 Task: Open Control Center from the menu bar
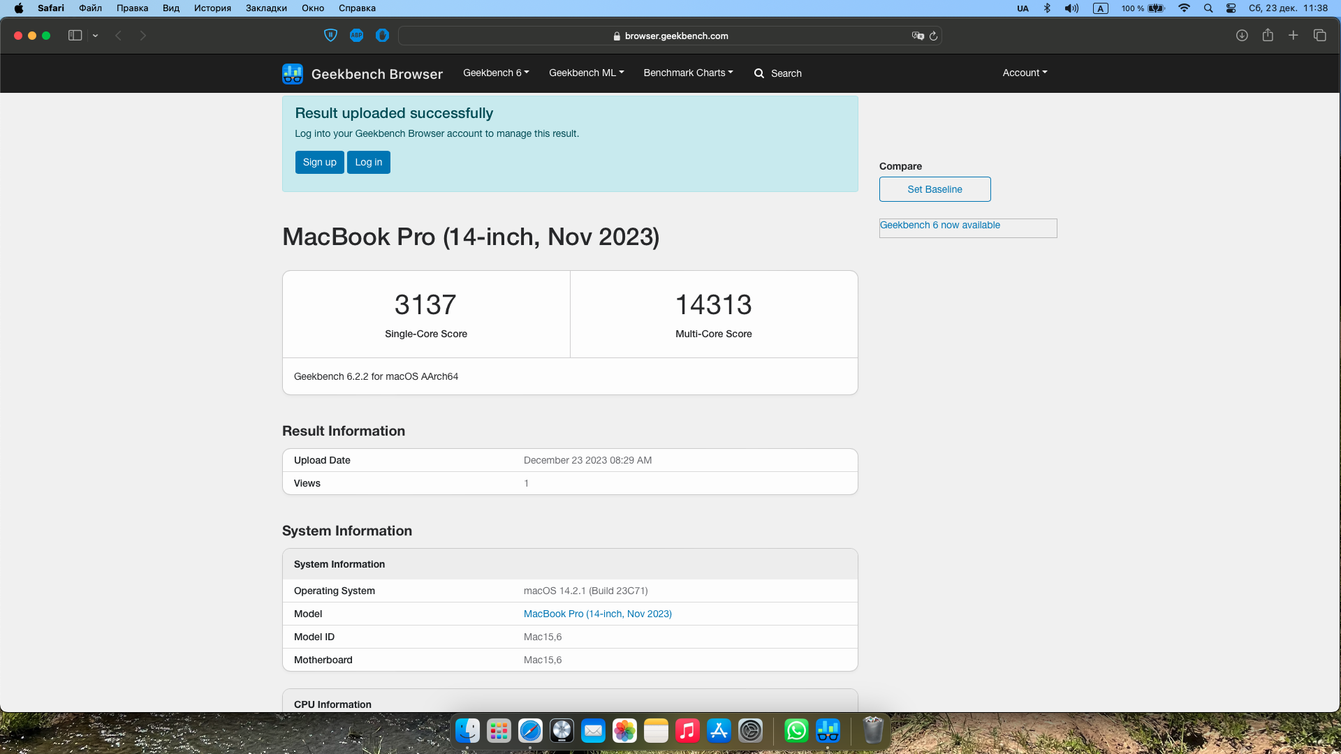pyautogui.click(x=1231, y=8)
